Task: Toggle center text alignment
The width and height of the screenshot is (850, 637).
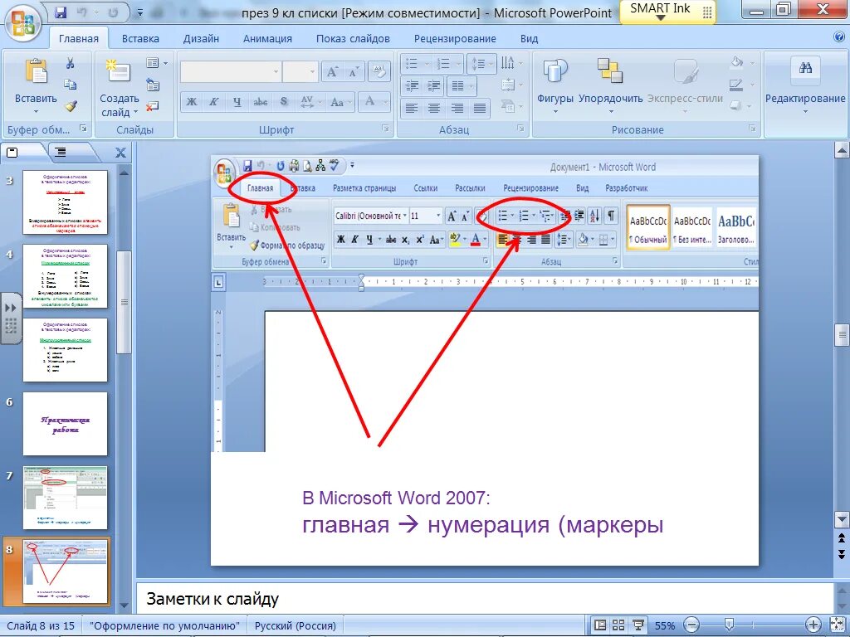Action: tap(433, 108)
